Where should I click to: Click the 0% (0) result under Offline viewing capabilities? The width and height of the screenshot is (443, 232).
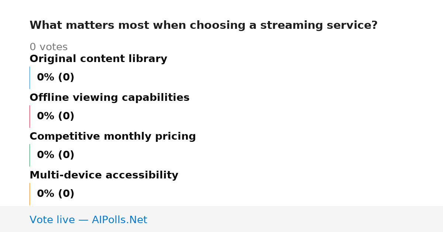click(x=56, y=116)
